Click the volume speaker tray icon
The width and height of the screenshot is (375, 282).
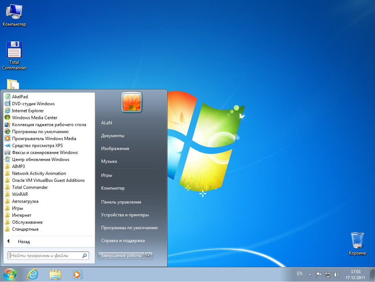click(337, 275)
